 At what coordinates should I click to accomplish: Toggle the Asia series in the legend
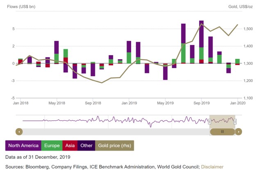tap(70, 145)
